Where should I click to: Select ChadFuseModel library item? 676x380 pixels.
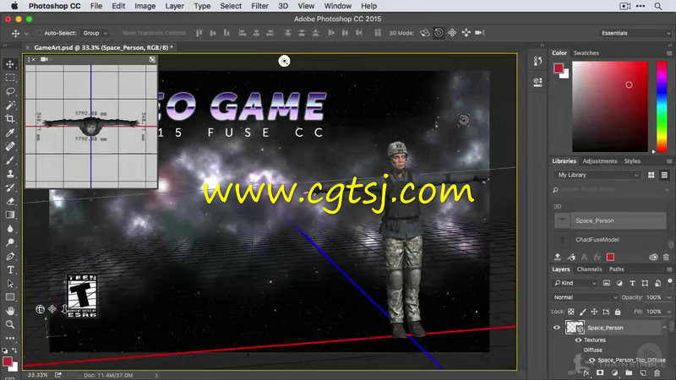610,240
